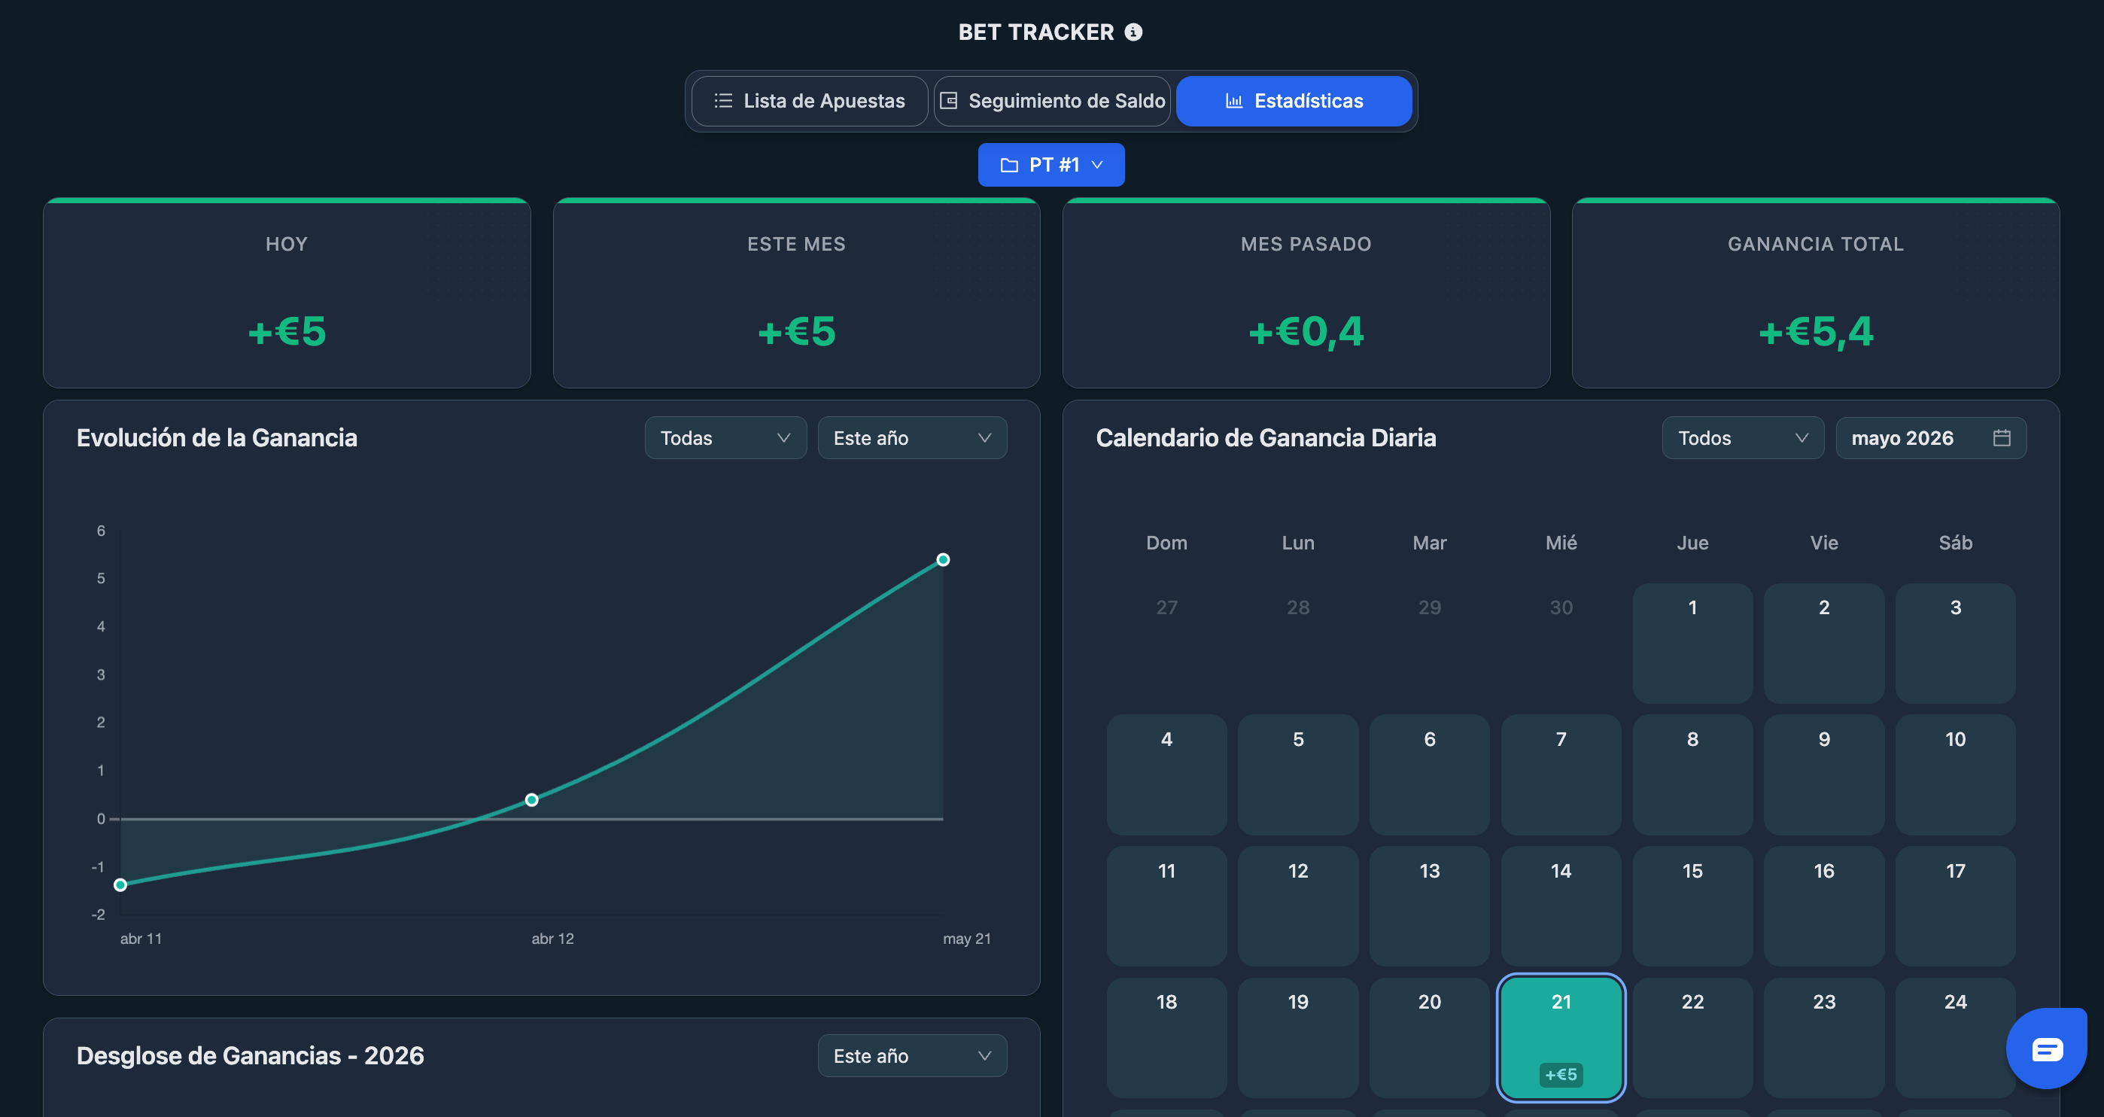The width and height of the screenshot is (2104, 1117).
Task: Click the Desglose de Ganancias - 2026 heading
Action: click(x=250, y=1056)
